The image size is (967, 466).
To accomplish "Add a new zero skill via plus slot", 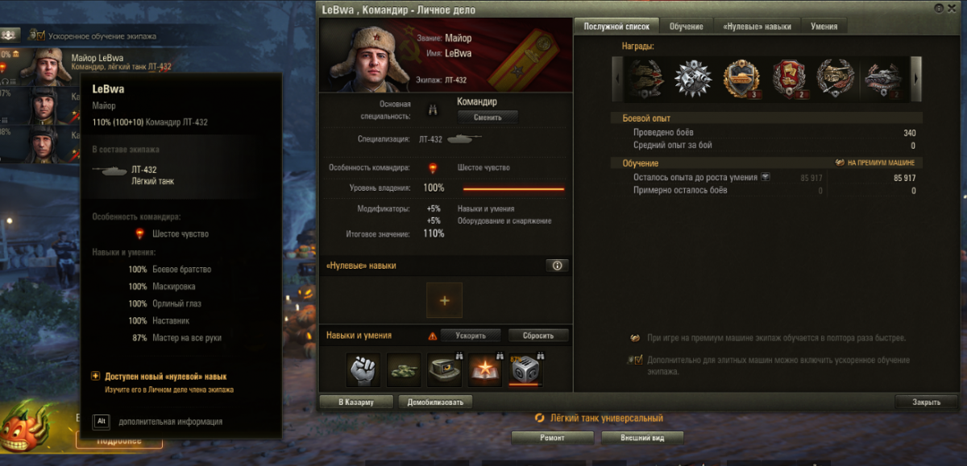I will 444,300.
